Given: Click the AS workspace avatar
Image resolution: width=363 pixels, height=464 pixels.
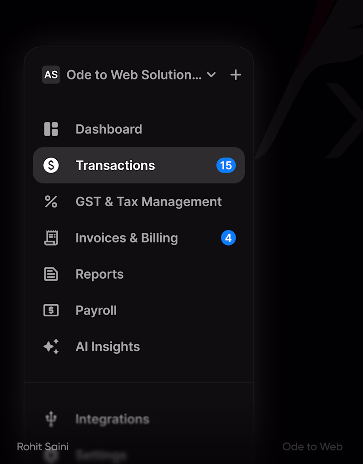Looking at the screenshot, I should point(51,75).
